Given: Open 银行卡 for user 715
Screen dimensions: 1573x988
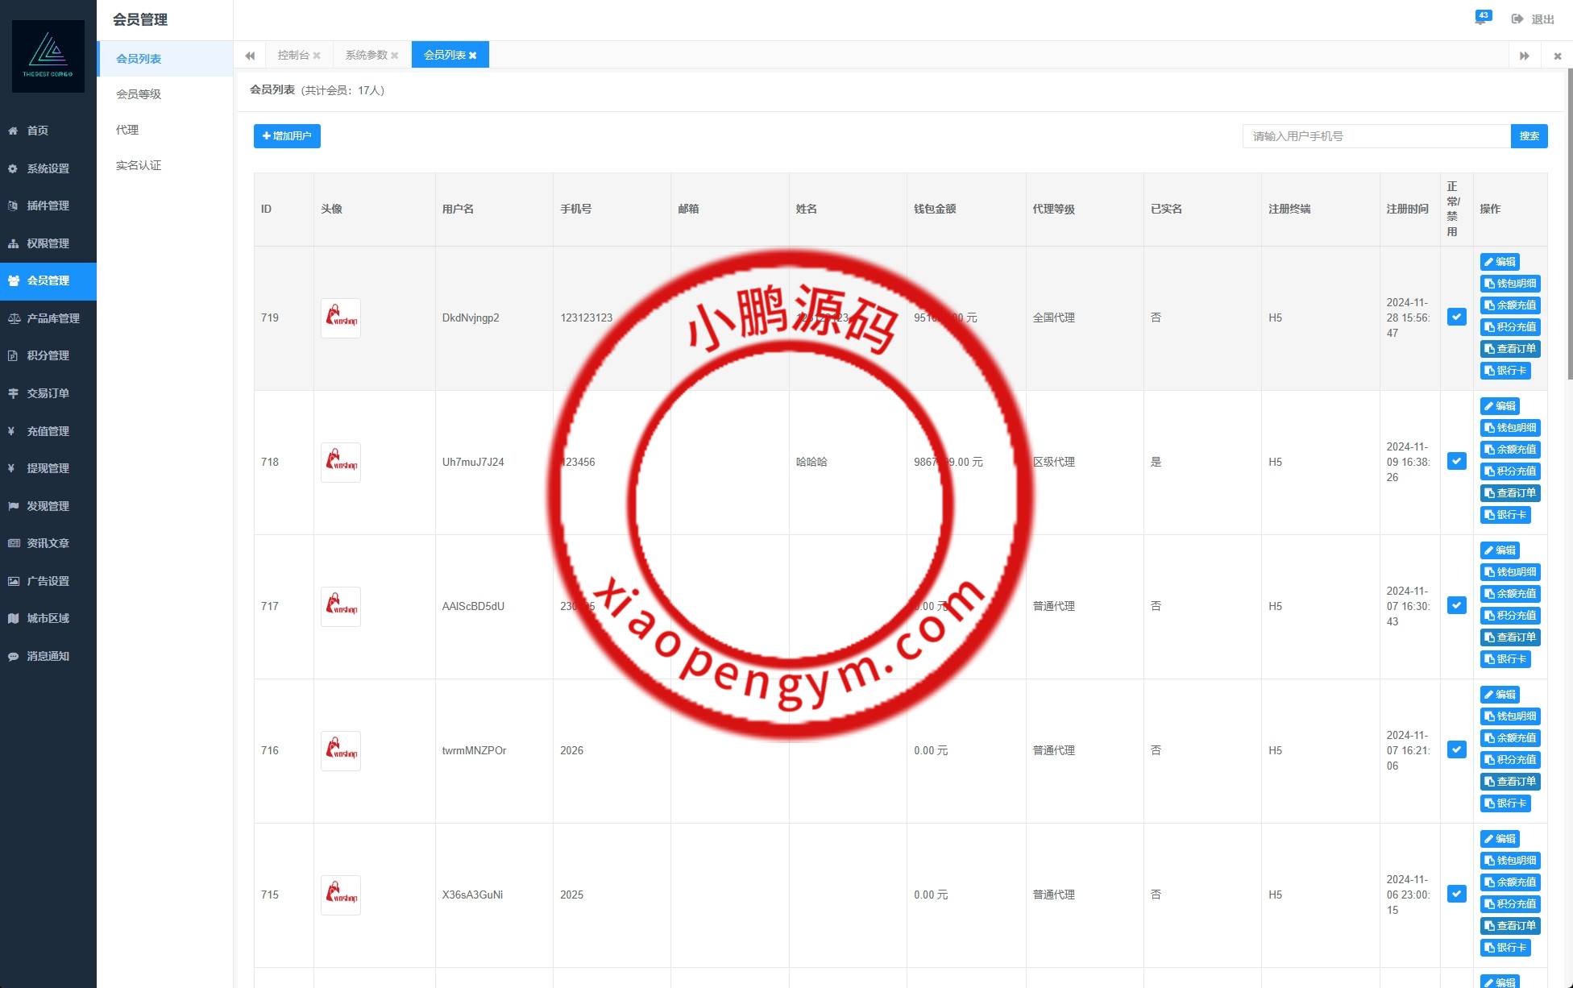Looking at the screenshot, I should tap(1505, 948).
